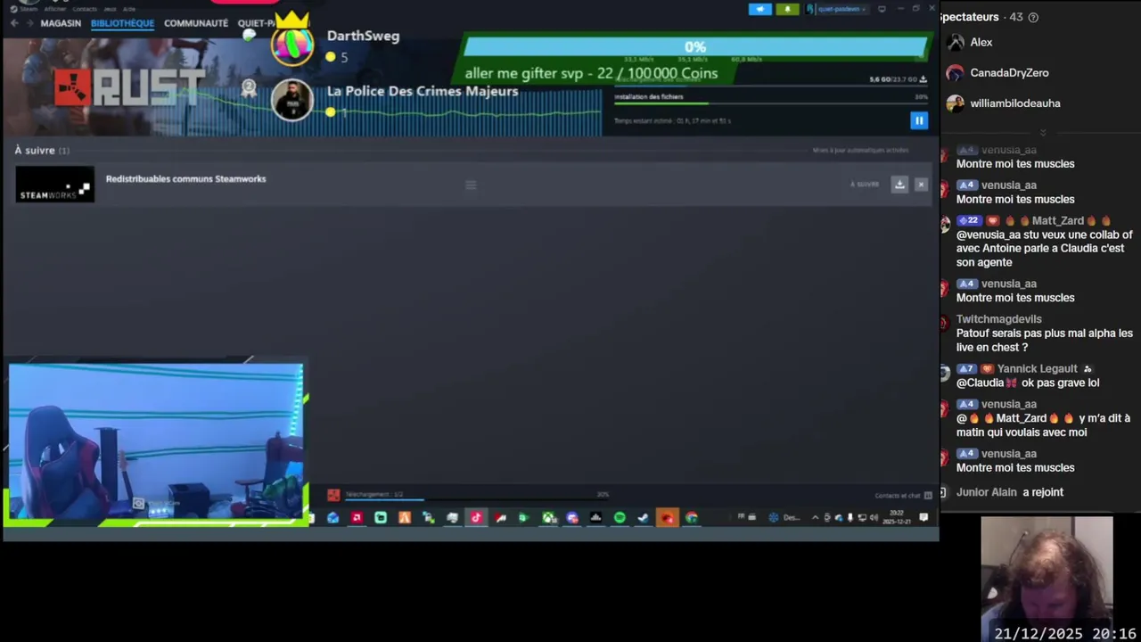Click the Spectateurs help question icon
1141x642 pixels.
tap(1033, 17)
